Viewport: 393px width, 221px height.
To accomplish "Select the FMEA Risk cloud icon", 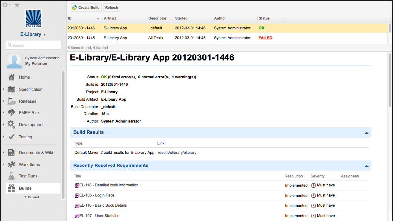I will tap(12, 113).
